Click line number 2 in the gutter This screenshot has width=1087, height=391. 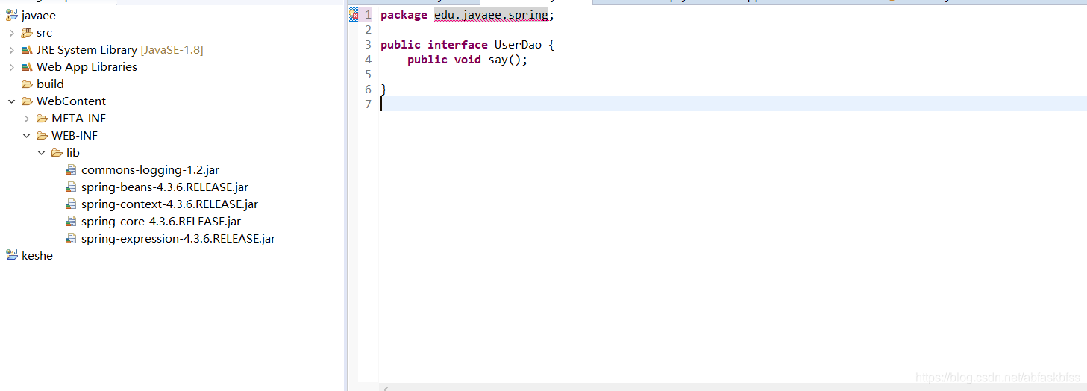pyautogui.click(x=368, y=30)
